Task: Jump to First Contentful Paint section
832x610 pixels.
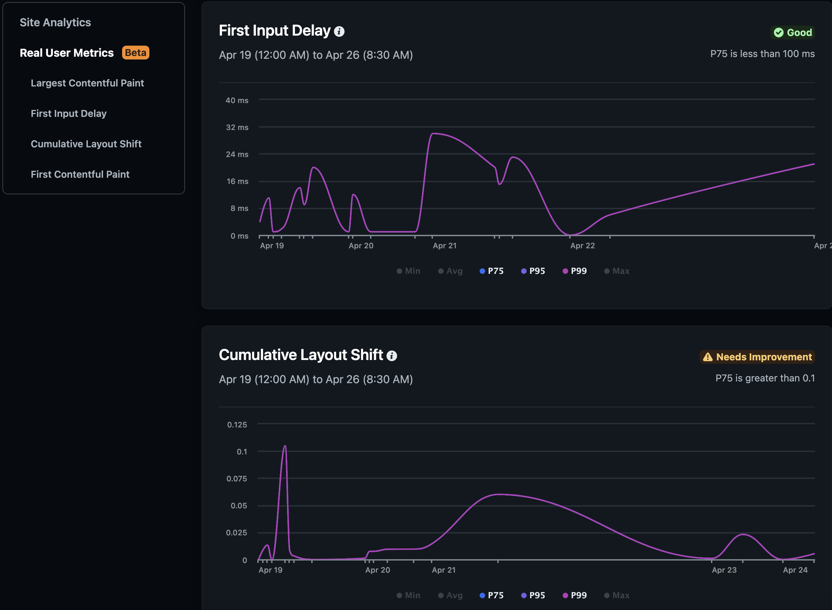Action: coord(80,174)
